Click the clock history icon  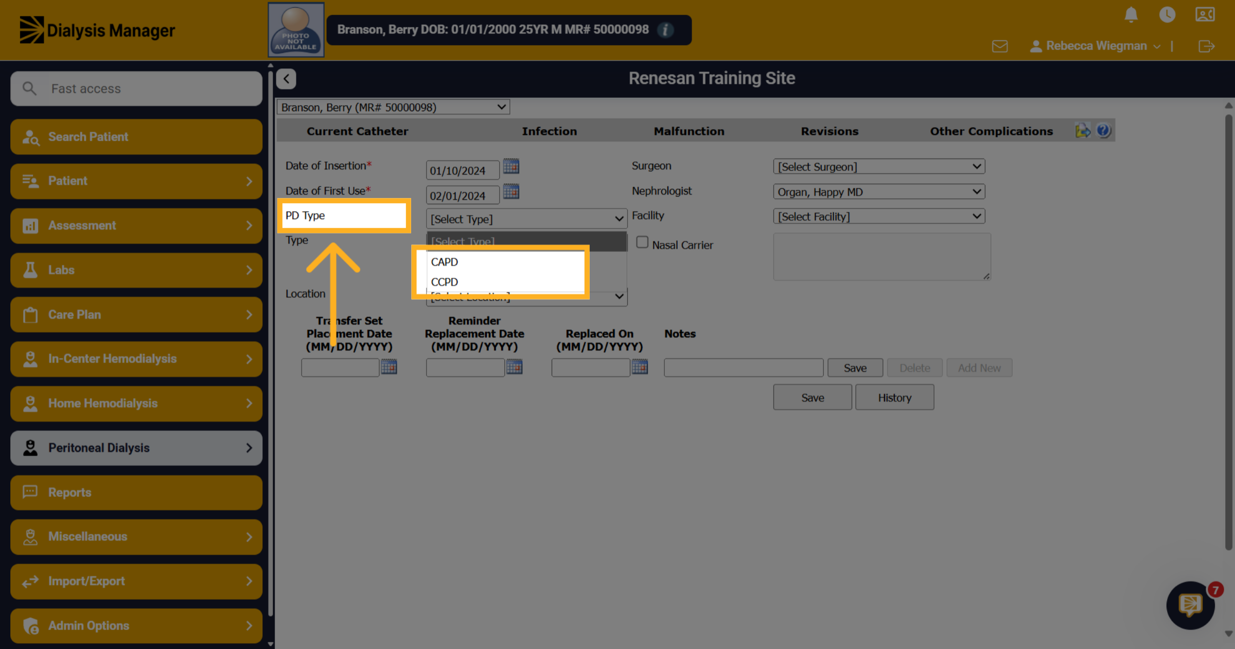pyautogui.click(x=1167, y=14)
